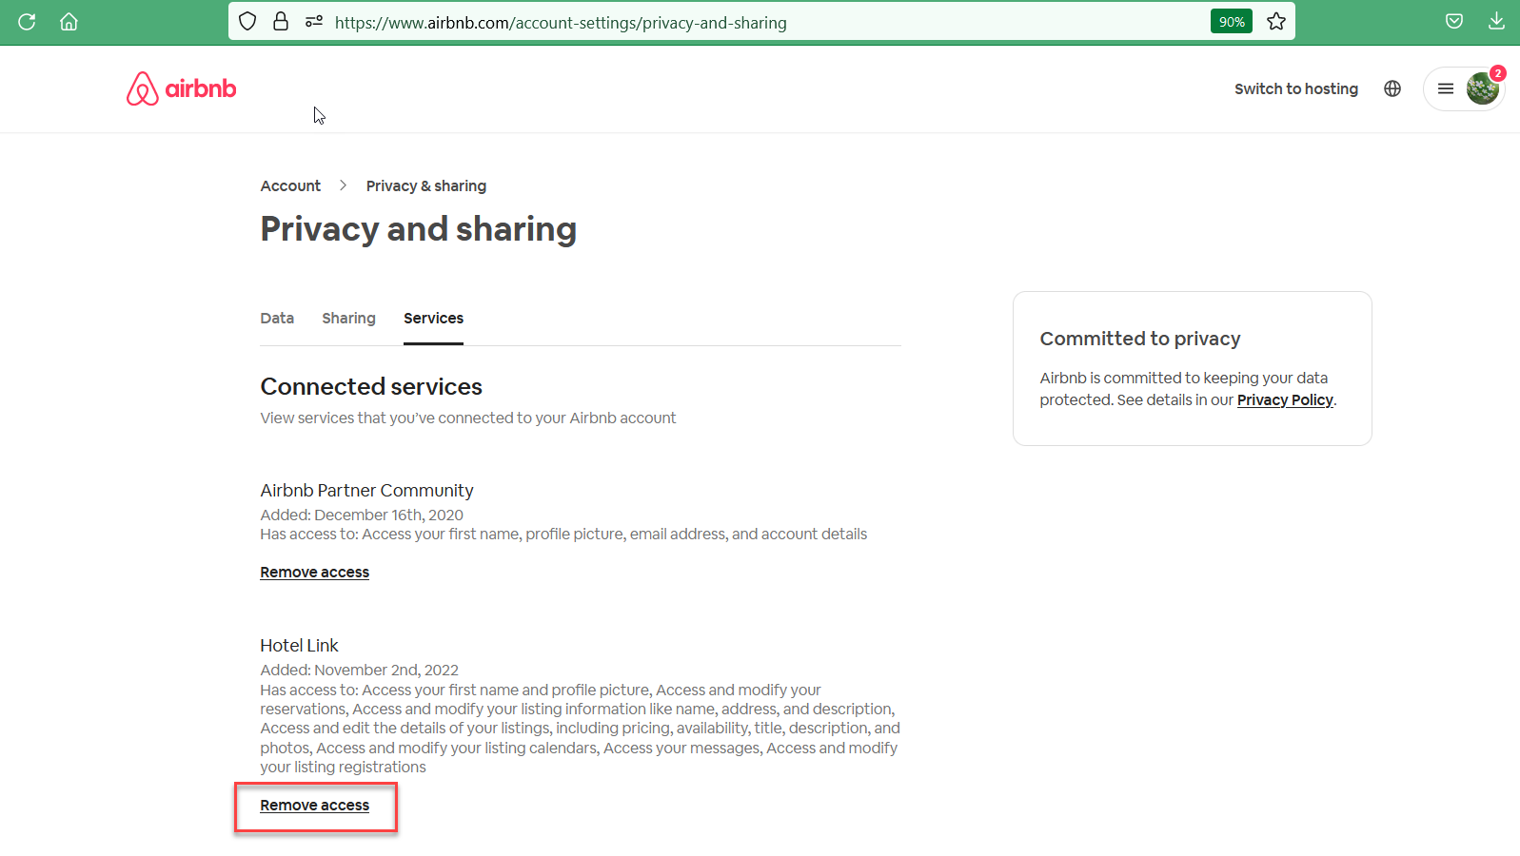The image size is (1520, 856).
Task: Click the profile avatar picture
Action: point(1482,88)
